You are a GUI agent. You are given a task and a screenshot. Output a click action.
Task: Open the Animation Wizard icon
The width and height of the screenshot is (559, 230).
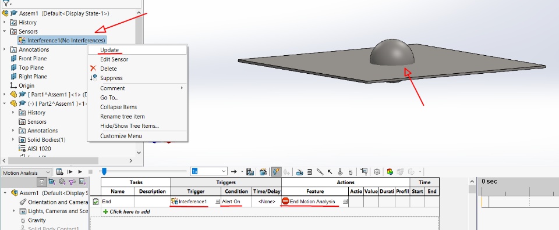[263, 172]
